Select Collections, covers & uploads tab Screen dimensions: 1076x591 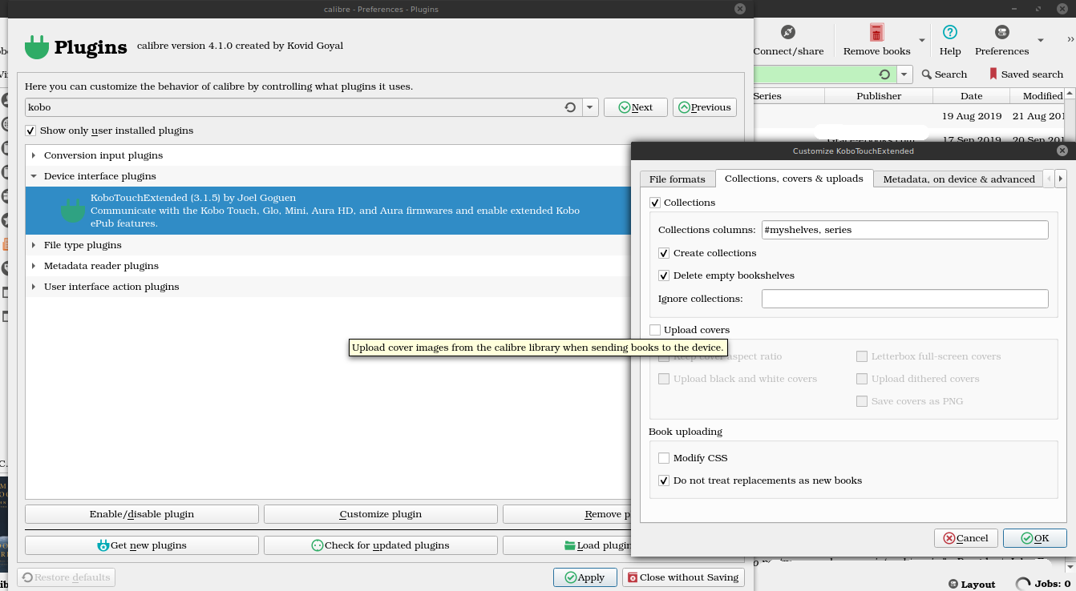[x=794, y=179]
